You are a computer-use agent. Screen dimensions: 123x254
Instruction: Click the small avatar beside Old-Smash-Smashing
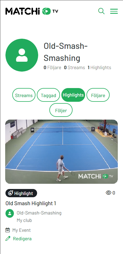[x=10, y=213]
